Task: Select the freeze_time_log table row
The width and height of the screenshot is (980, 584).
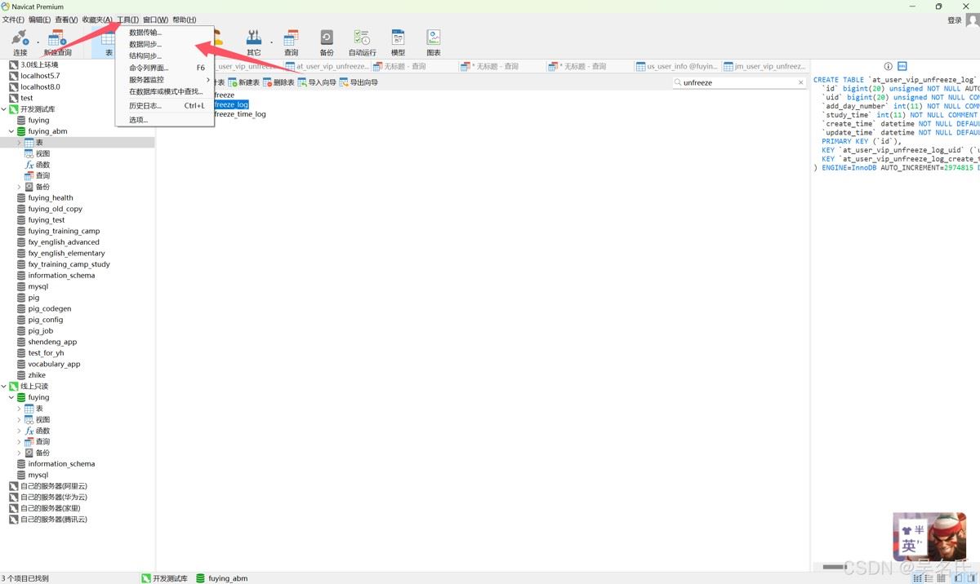Action: [239, 114]
